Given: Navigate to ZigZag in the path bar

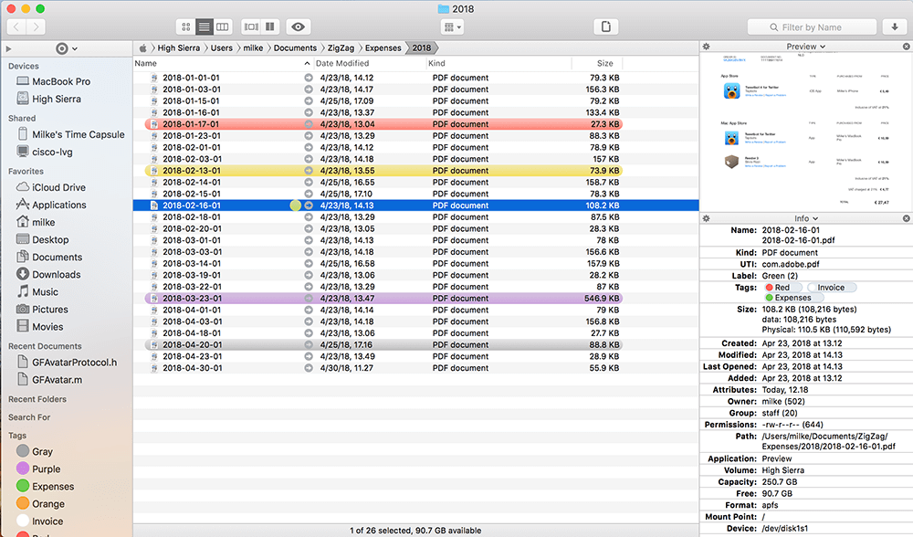Looking at the screenshot, I should pyautogui.click(x=341, y=47).
